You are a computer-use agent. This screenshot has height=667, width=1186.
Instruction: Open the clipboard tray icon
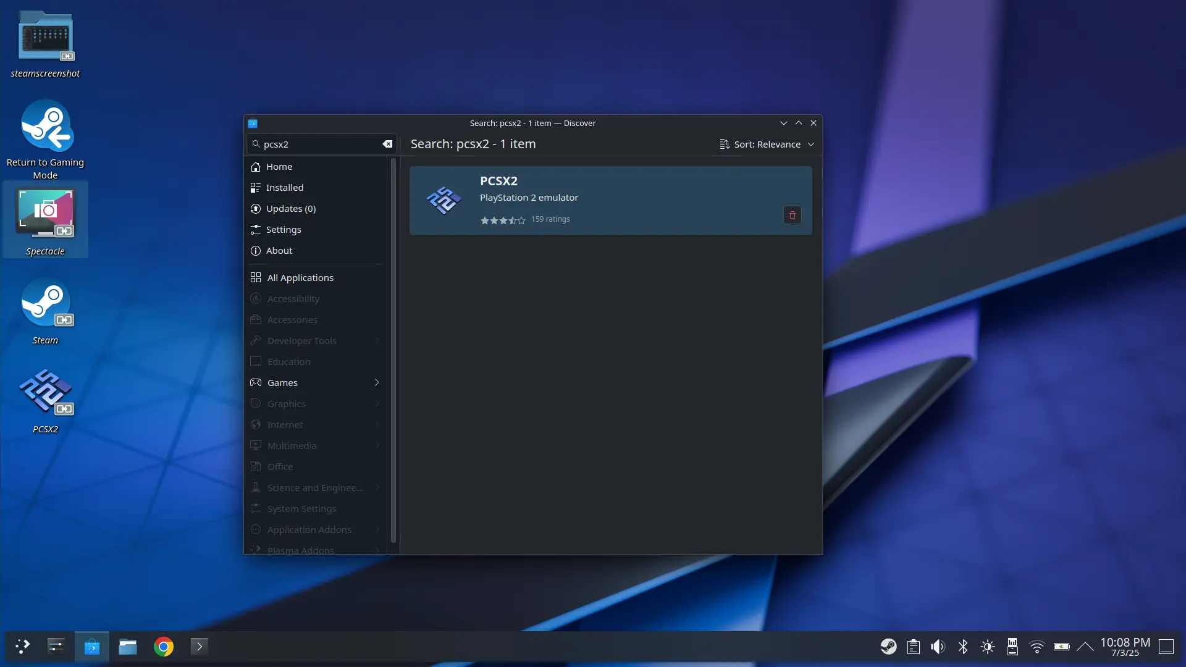914,647
